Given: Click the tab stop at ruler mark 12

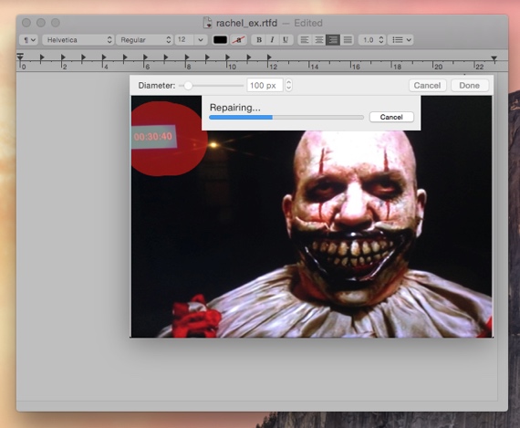Looking at the screenshot, I should coord(269,57).
